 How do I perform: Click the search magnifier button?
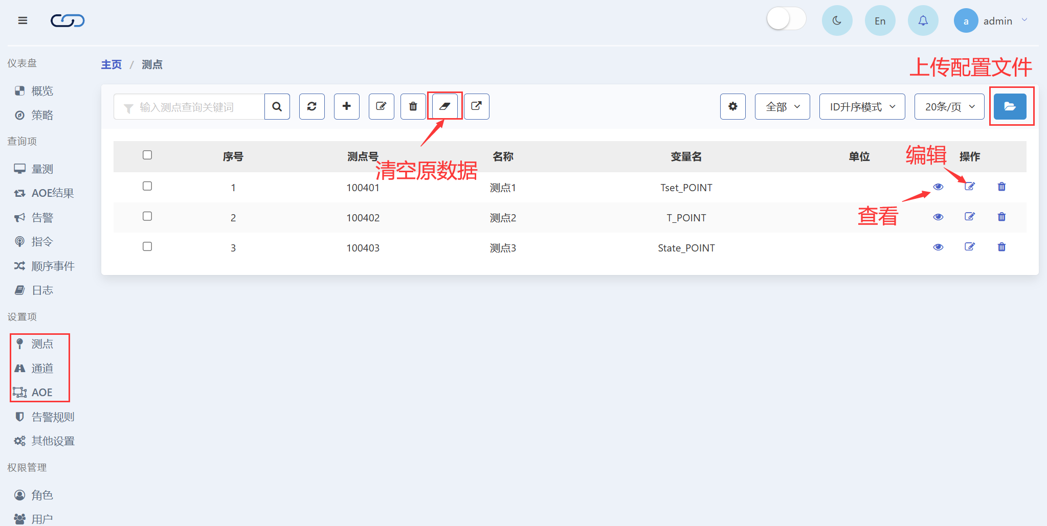pos(277,106)
